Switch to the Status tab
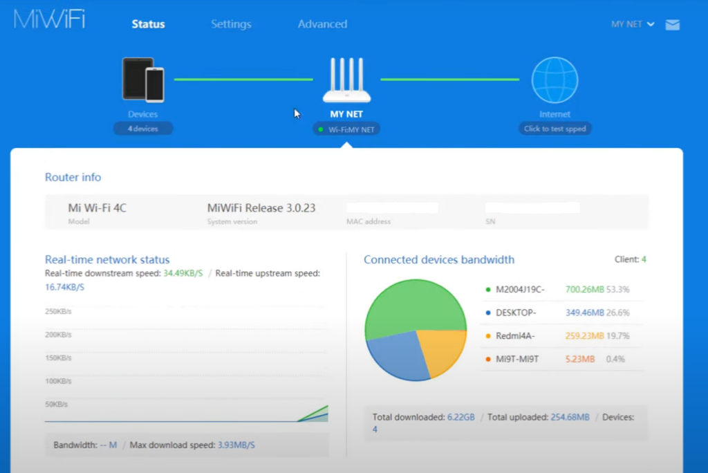This screenshot has height=473, width=708. click(x=148, y=24)
